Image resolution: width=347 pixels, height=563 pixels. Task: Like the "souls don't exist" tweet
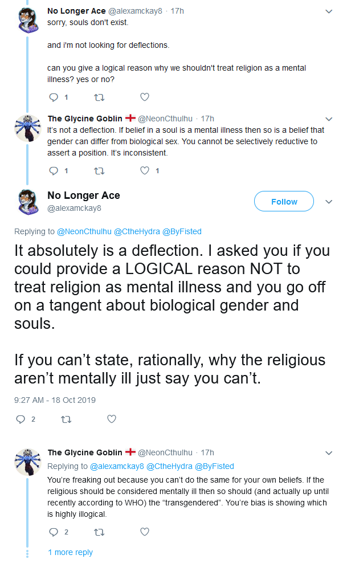pyautogui.click(x=145, y=97)
